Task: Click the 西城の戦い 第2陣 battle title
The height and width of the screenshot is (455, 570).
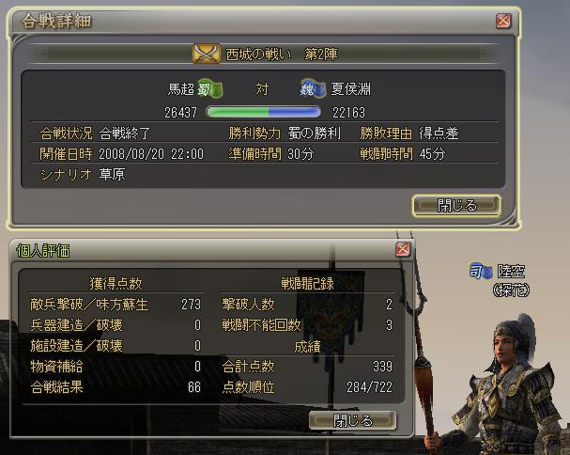Action: pos(282,55)
